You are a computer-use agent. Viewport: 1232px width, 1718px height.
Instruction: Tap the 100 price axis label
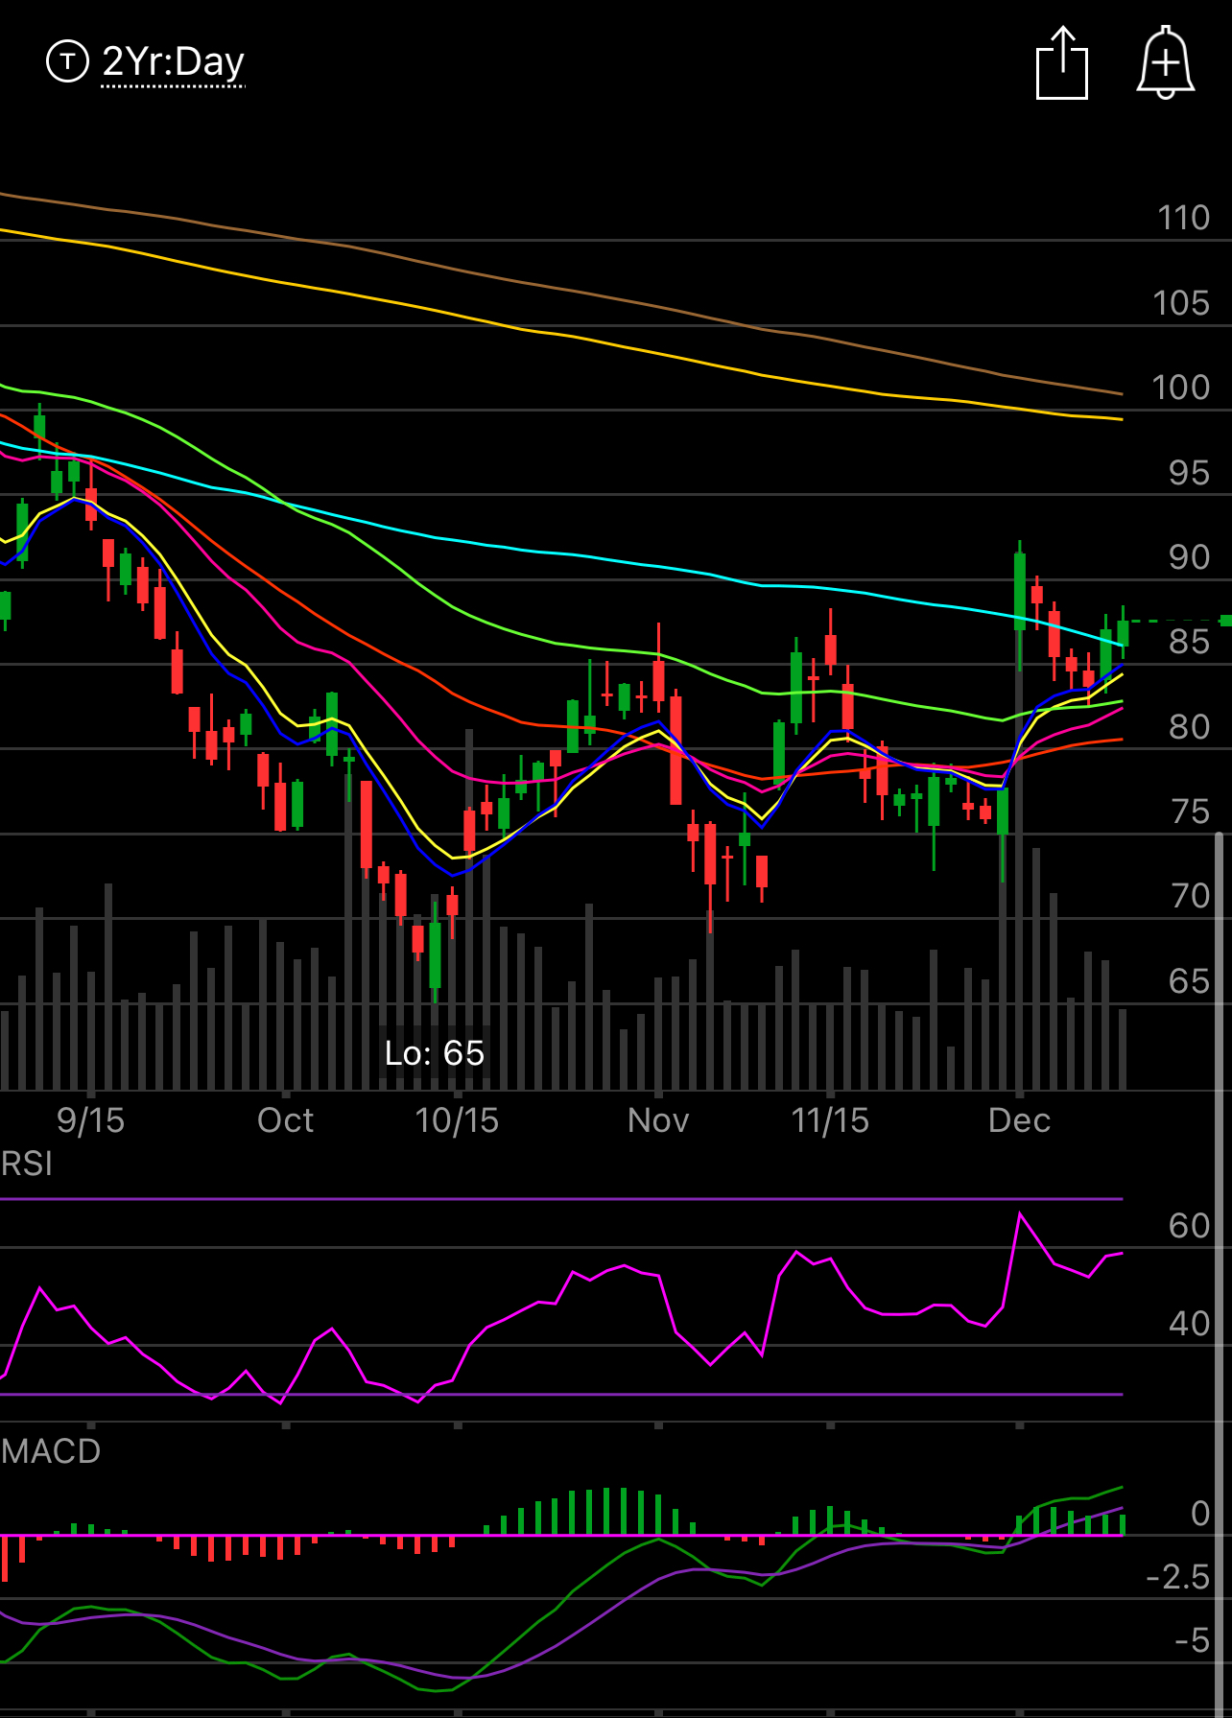click(1181, 388)
